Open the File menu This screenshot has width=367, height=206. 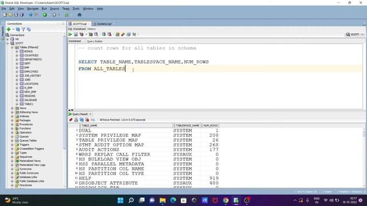[x=4, y=9]
